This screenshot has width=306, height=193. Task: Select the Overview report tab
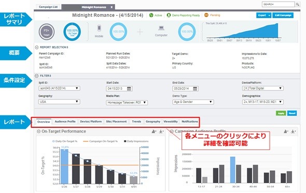(x=44, y=122)
